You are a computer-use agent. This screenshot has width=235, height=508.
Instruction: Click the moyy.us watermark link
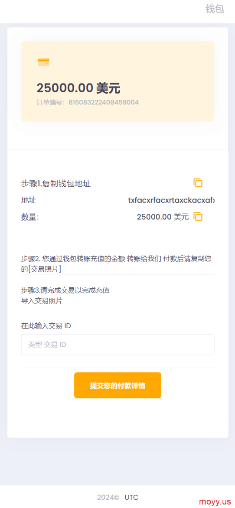[215, 501]
